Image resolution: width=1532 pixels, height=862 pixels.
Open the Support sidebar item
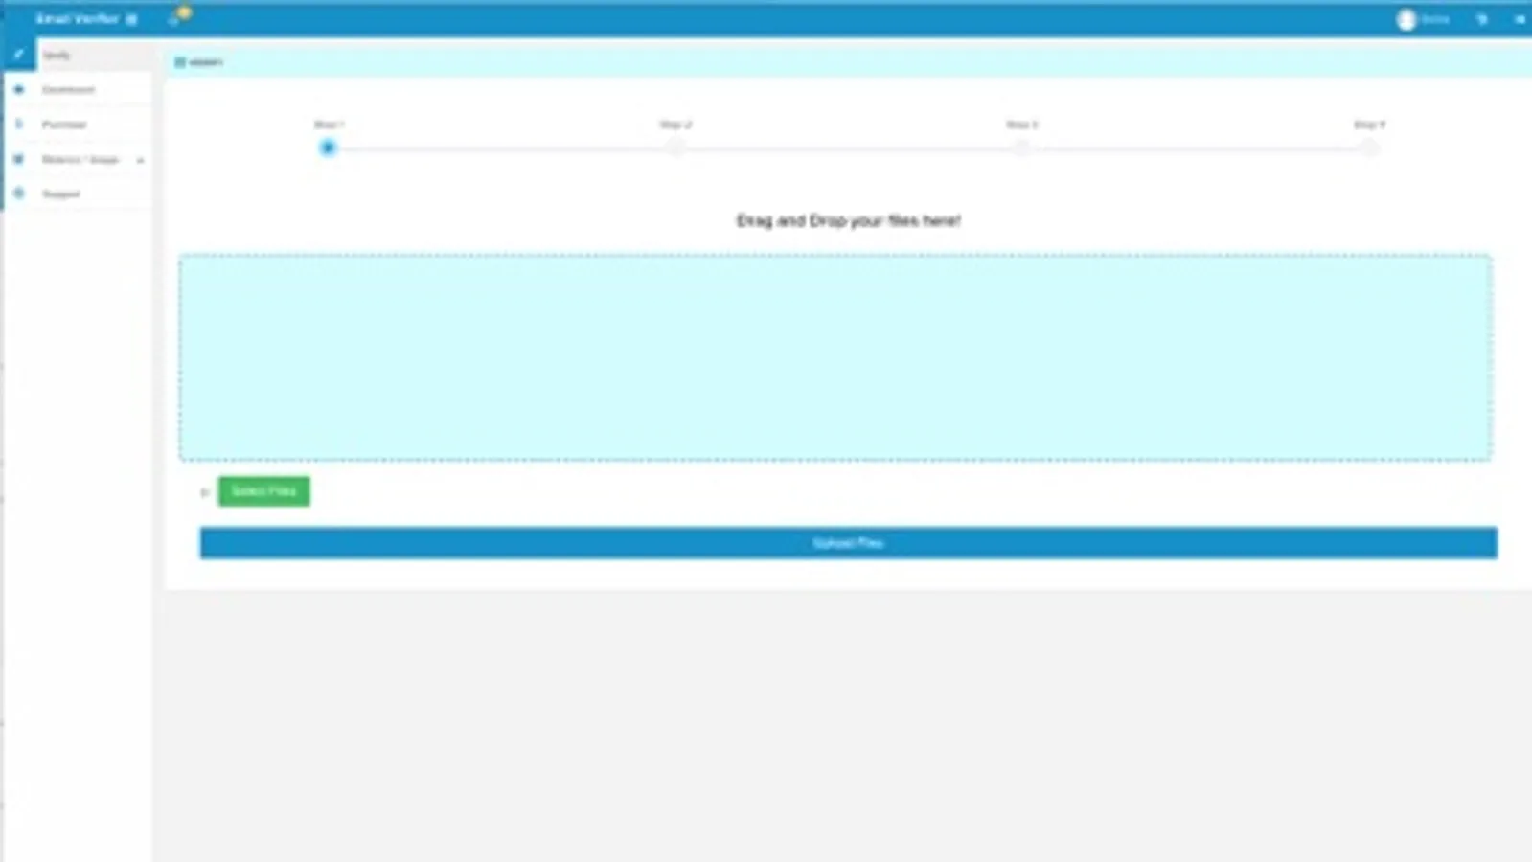pyautogui.click(x=77, y=193)
